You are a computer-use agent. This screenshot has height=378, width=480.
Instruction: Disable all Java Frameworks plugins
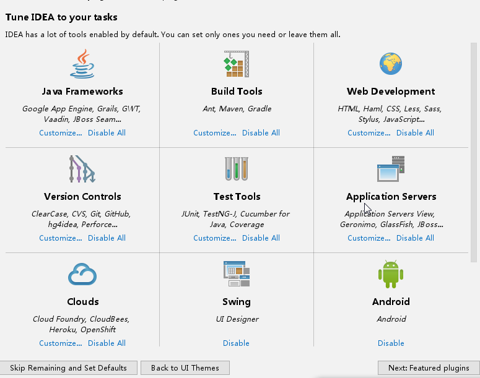(x=107, y=133)
